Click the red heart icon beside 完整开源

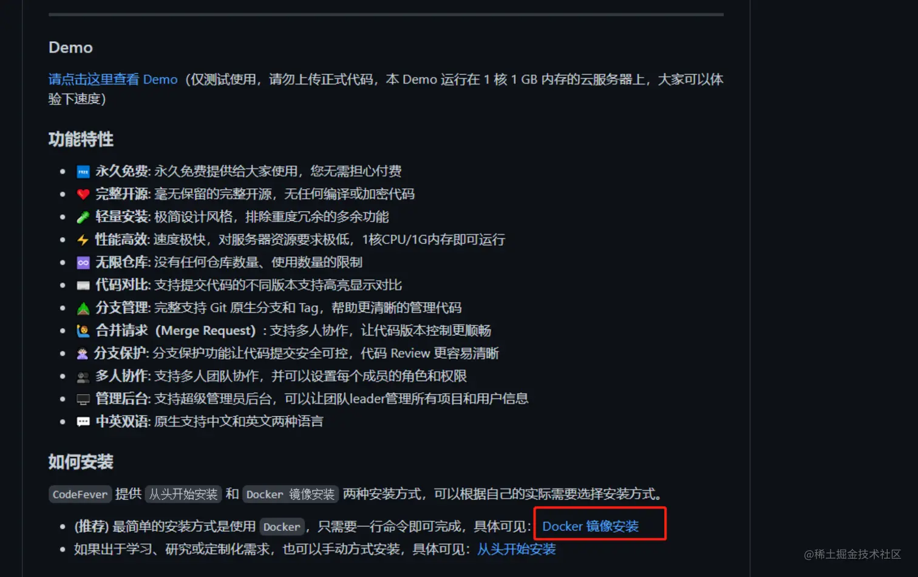(83, 194)
